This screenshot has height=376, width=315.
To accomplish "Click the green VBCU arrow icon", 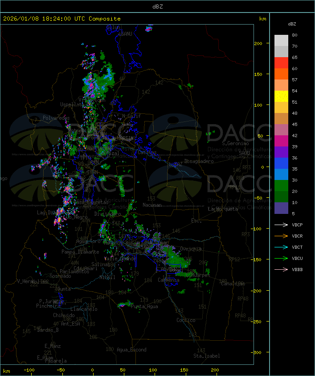I will click(281, 258).
